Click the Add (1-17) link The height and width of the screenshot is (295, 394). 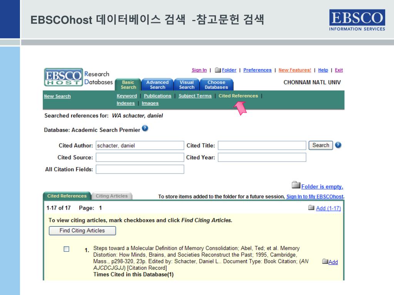click(x=329, y=208)
